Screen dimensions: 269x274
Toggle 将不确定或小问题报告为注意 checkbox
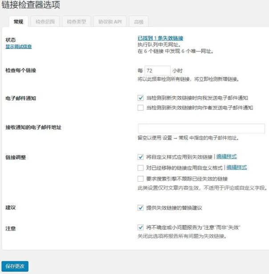(141, 227)
